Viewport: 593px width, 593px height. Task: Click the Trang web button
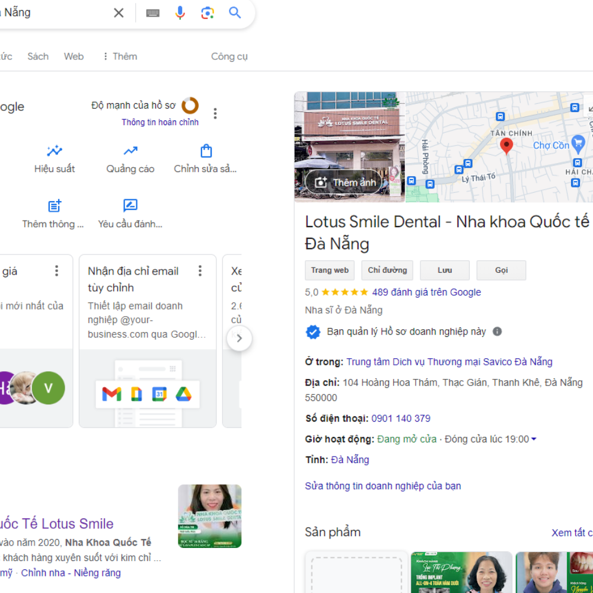[x=330, y=270]
